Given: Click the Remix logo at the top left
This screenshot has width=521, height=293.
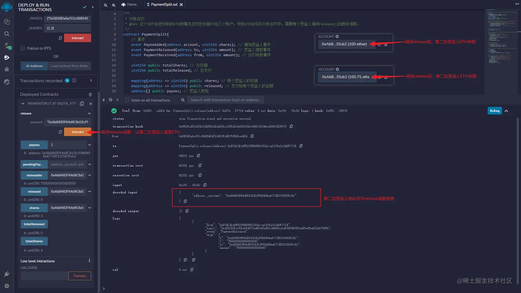Looking at the screenshot, I should click(x=7, y=7).
